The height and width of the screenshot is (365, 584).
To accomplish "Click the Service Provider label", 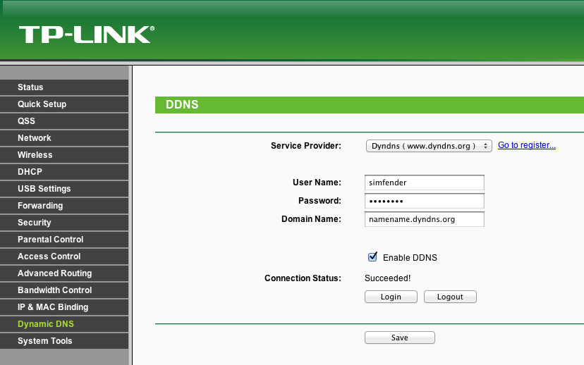I will point(306,146).
